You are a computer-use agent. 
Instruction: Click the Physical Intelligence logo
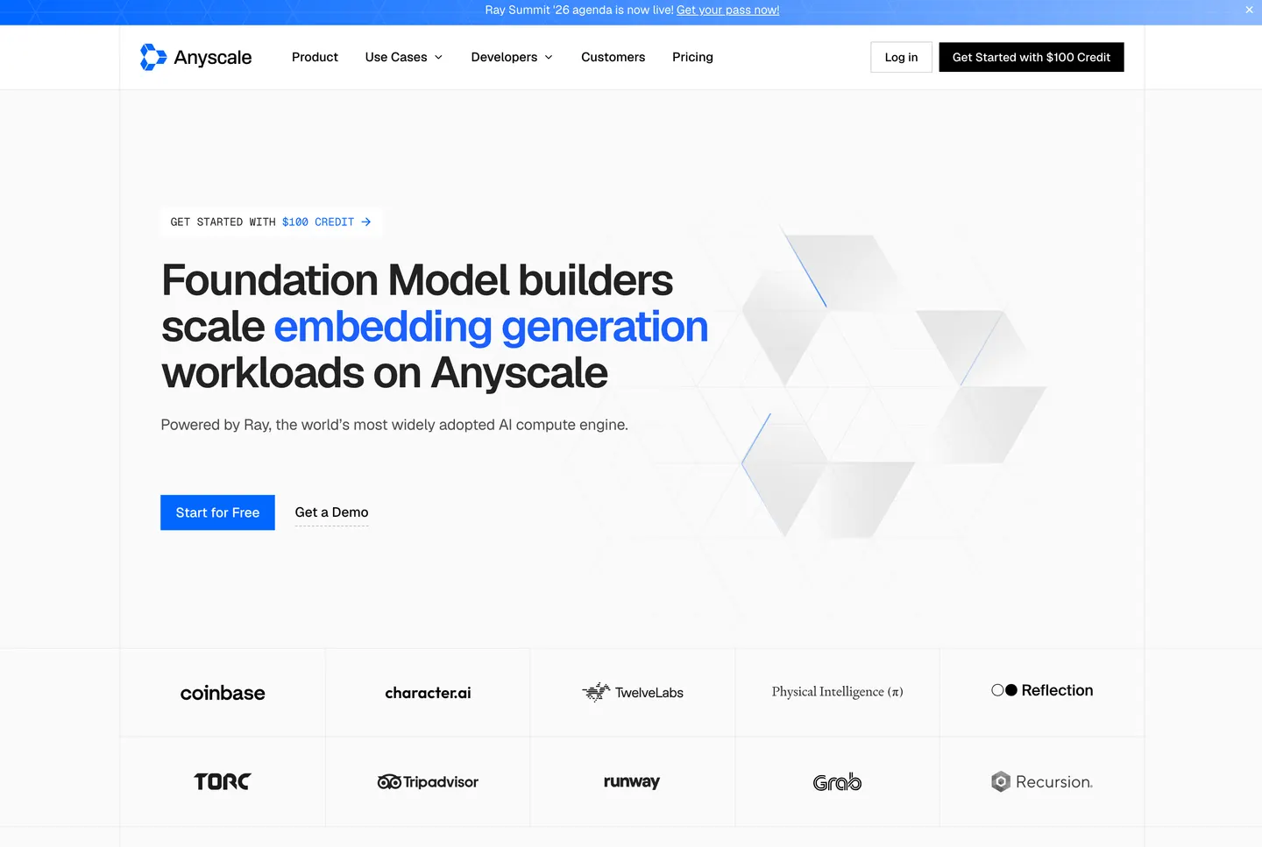[x=837, y=692]
